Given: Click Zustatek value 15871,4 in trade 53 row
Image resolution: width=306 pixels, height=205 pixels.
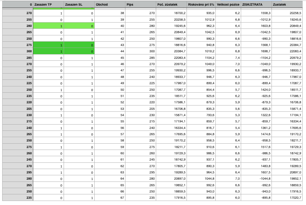Looking at the screenshot, I should (x=287, y=109).
